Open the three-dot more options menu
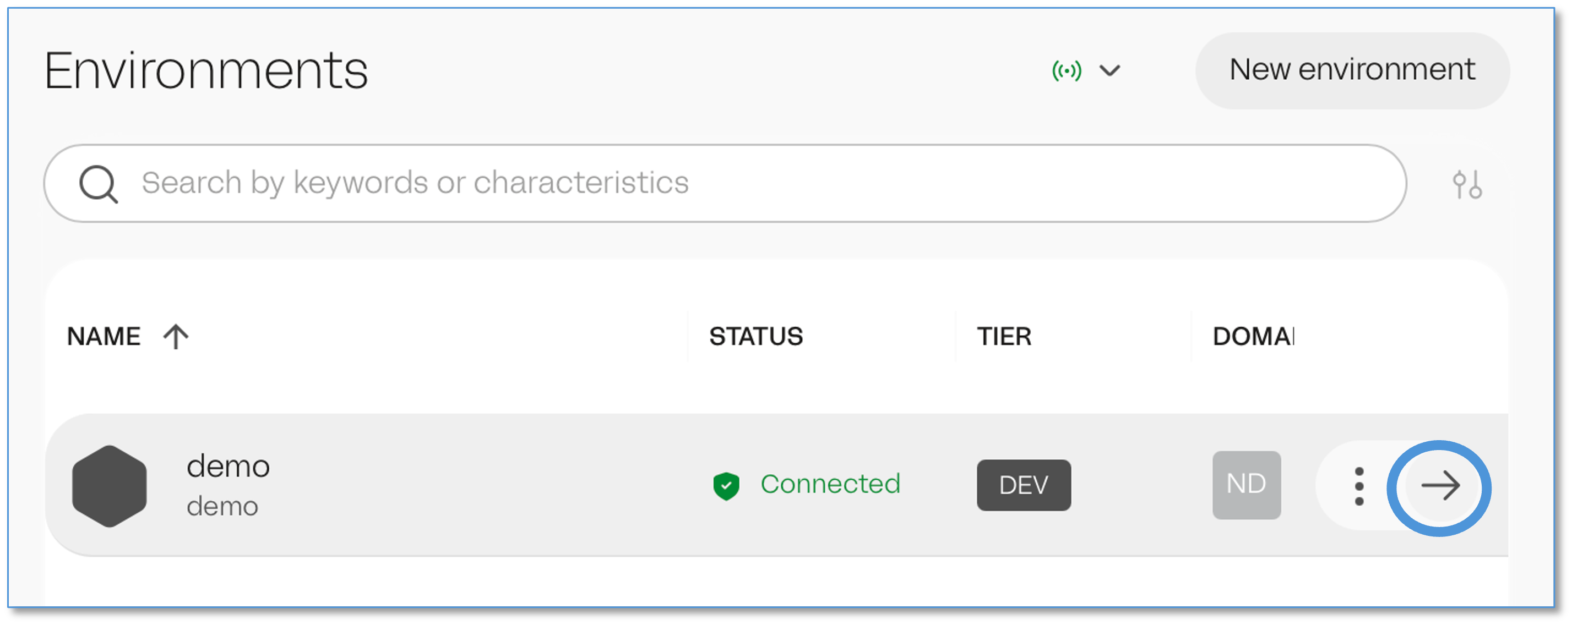 click(1359, 486)
